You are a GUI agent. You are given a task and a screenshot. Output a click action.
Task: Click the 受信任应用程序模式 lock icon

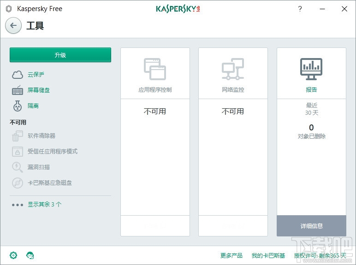[x=18, y=152]
